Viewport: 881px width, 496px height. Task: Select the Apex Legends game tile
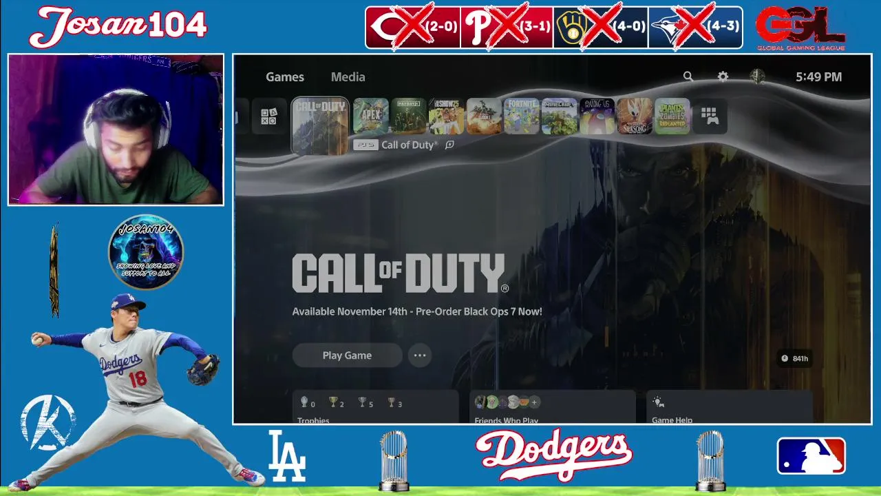pos(371,116)
